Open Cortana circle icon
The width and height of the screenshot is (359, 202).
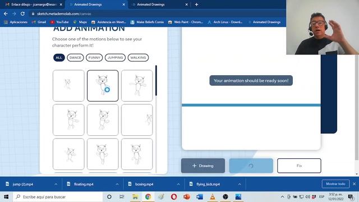109,197
